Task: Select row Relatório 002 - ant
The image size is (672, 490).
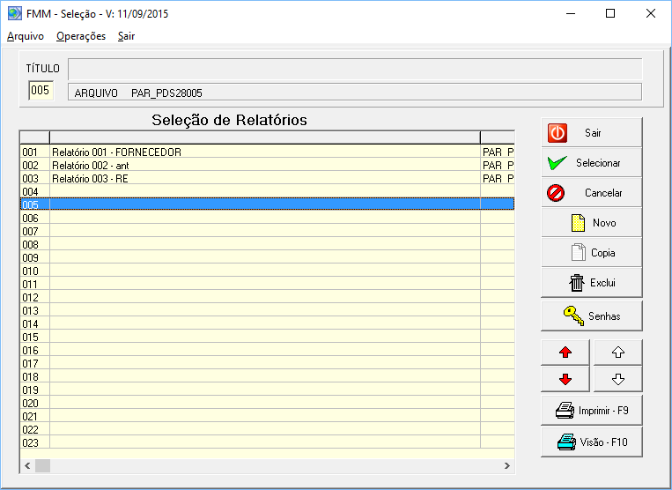Action: pos(267,165)
